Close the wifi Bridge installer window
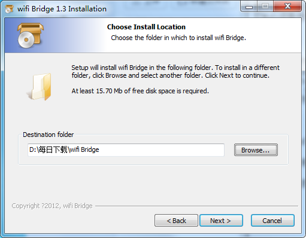Viewport: 306px width, 238px height. click(287, 7)
